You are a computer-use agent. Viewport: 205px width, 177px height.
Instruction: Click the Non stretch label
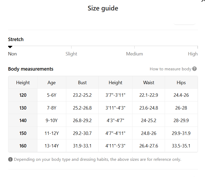(12, 54)
